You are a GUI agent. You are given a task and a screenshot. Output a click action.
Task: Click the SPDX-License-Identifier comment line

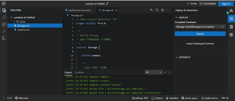pos(96,19)
